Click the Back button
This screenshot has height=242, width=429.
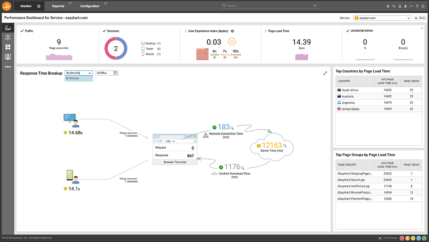click(x=420, y=18)
